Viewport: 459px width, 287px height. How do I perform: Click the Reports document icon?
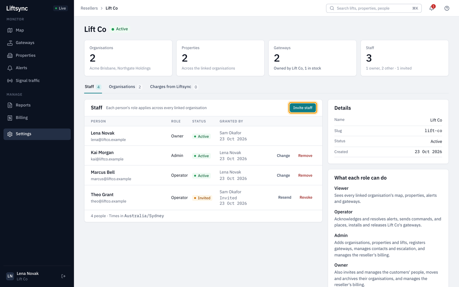coord(10,105)
